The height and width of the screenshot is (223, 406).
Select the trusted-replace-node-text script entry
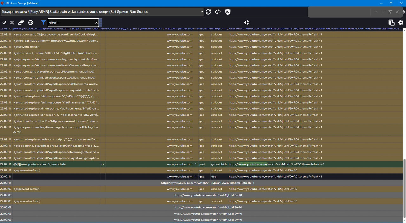pos(201,139)
